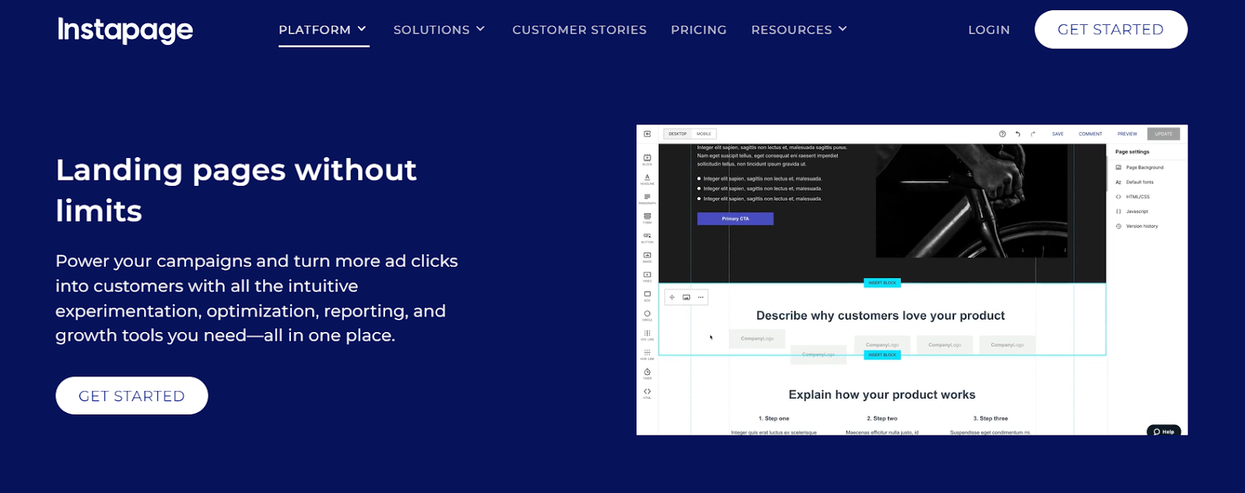Open the Pricing page
Viewport: 1245px width, 493px height.
699,30
